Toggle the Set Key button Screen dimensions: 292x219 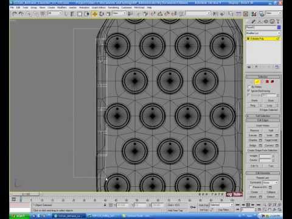coord(204,210)
